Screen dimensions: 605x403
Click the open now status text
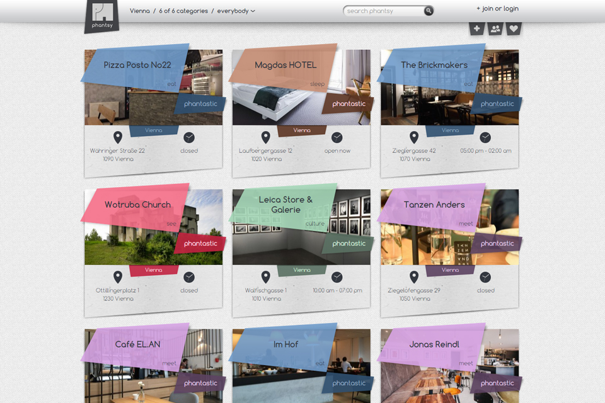pyautogui.click(x=337, y=150)
